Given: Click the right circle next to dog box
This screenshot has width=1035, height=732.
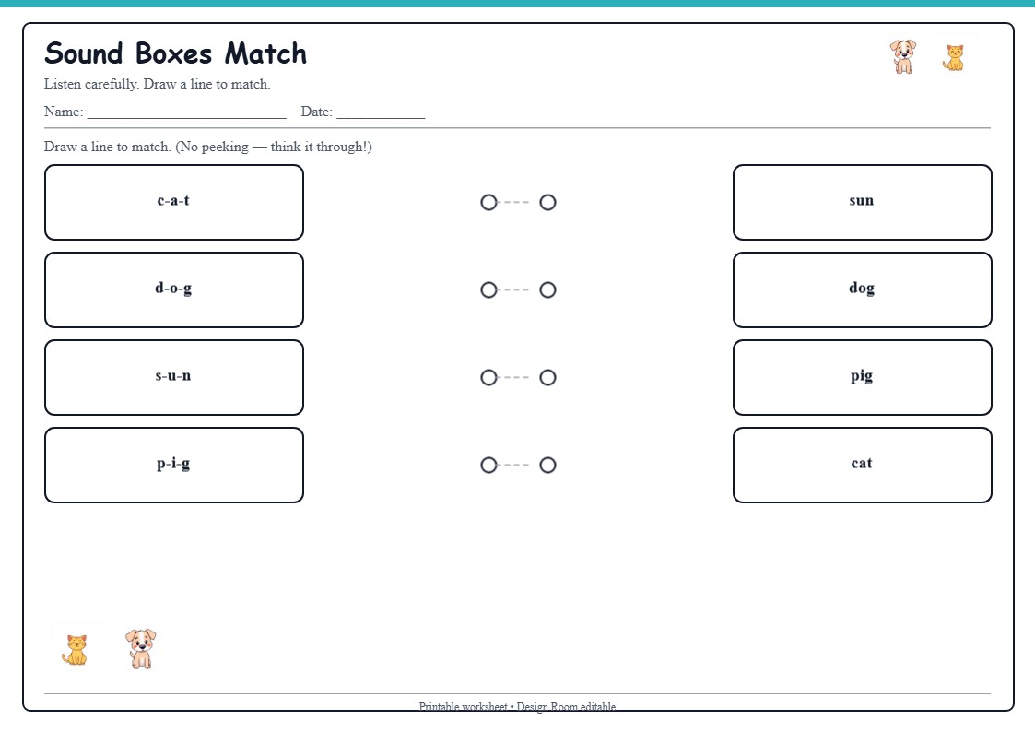Looking at the screenshot, I should tap(547, 289).
